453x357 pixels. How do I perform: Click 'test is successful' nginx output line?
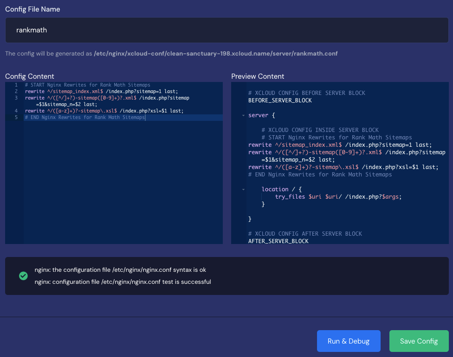tap(123, 282)
